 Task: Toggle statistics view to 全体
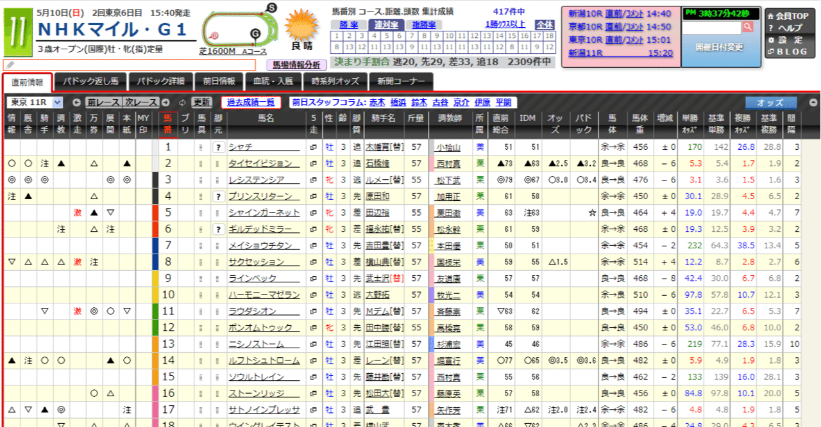click(x=544, y=24)
